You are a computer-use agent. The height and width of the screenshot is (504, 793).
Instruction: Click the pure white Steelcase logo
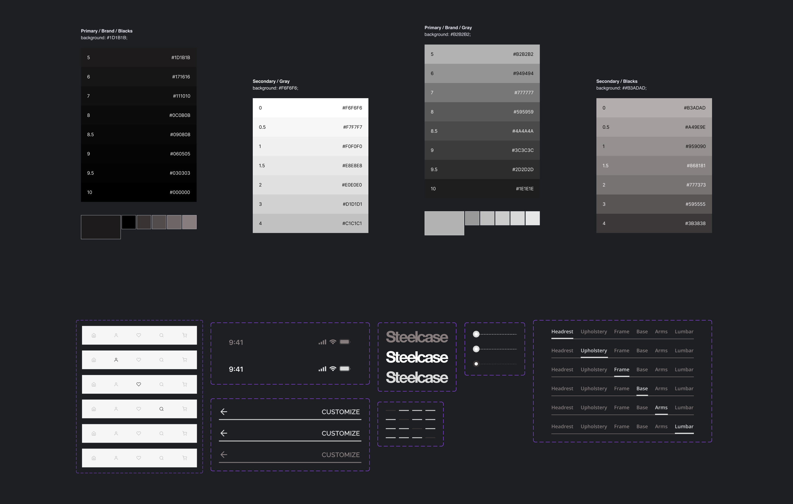[x=417, y=357]
